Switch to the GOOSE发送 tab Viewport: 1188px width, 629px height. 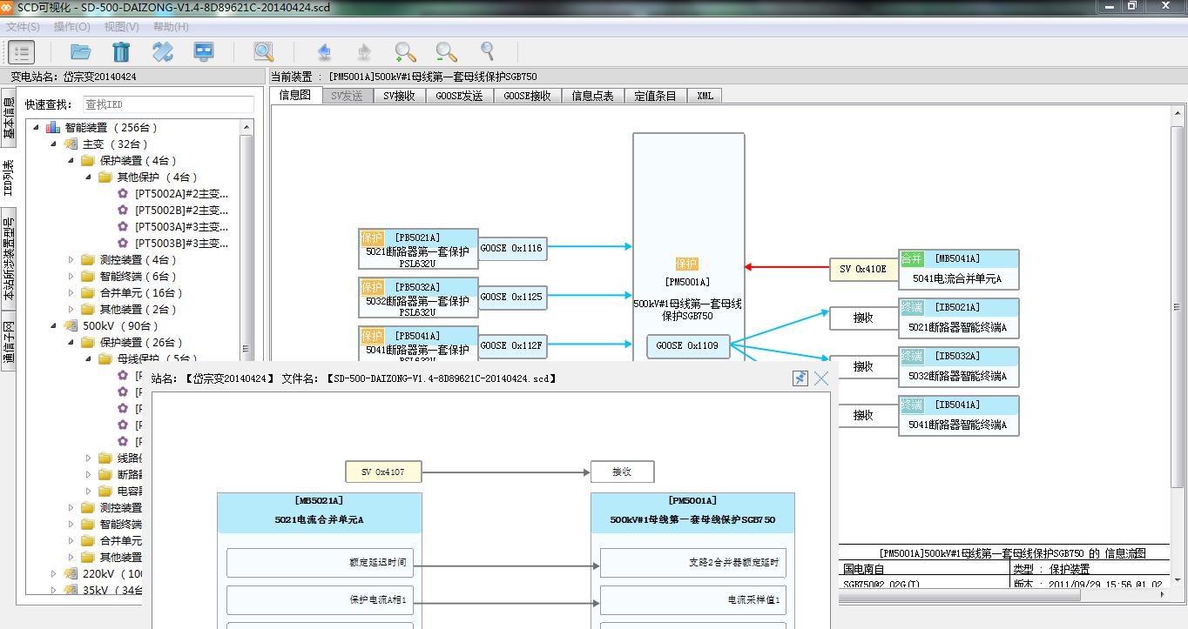click(x=459, y=96)
